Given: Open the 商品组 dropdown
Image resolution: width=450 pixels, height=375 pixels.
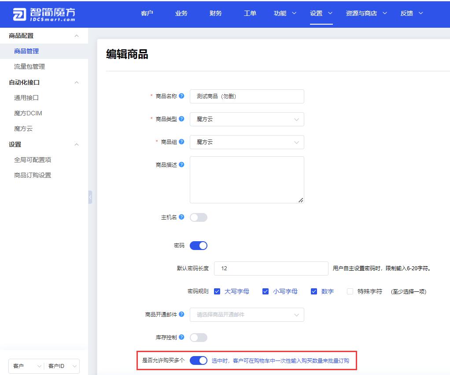Looking at the screenshot, I should point(247,142).
